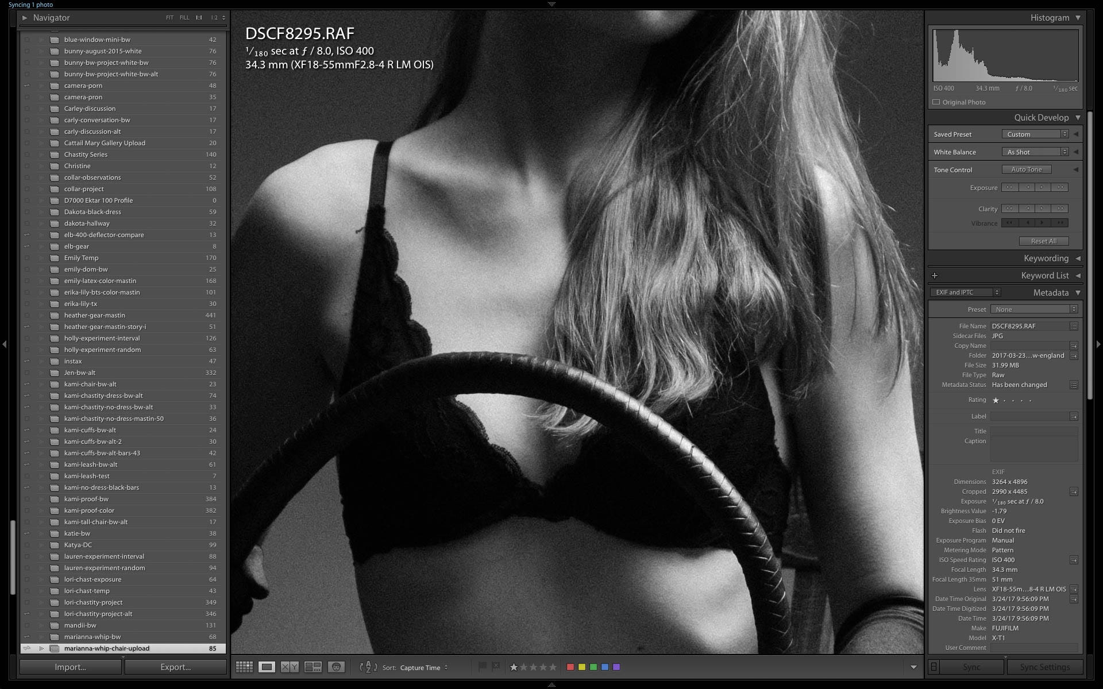Open White Balance As Shot dropdown

[x=1035, y=152]
